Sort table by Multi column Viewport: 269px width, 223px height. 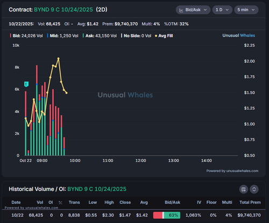(227, 203)
